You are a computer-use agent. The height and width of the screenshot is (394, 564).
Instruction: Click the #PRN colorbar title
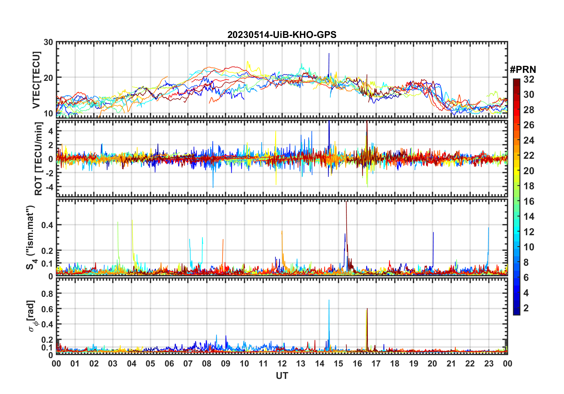[523, 70]
